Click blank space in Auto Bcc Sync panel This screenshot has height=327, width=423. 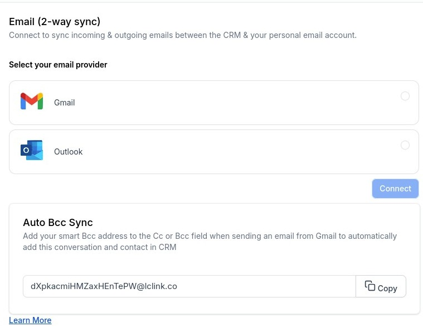tap(270, 263)
